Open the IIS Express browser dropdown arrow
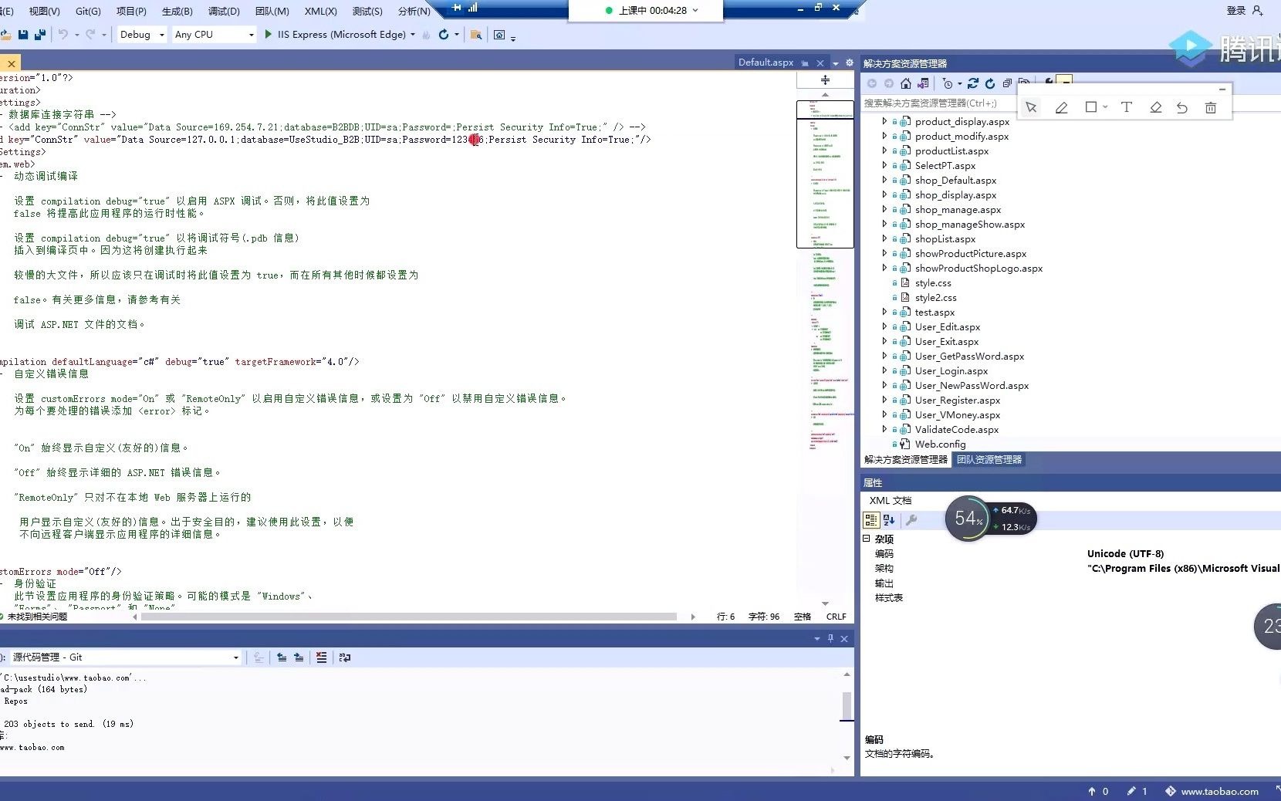1281x801 pixels. coord(413,35)
